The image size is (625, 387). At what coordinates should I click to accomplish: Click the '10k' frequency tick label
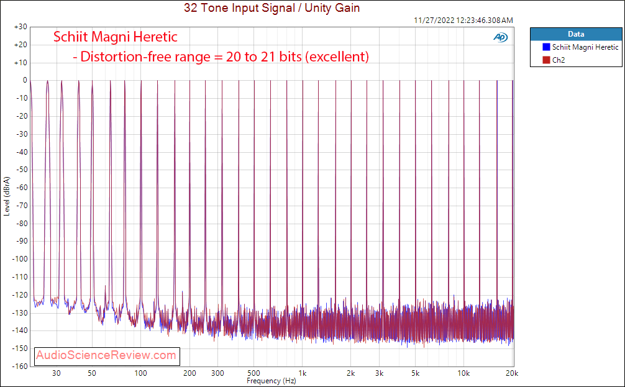[x=463, y=373]
